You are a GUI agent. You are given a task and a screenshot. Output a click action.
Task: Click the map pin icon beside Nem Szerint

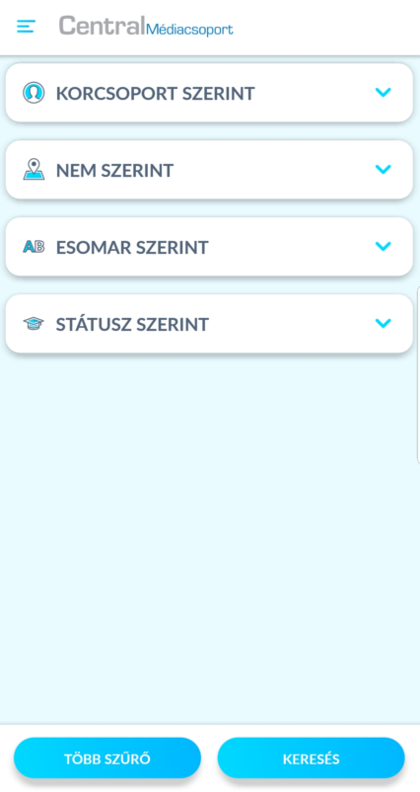tap(34, 170)
